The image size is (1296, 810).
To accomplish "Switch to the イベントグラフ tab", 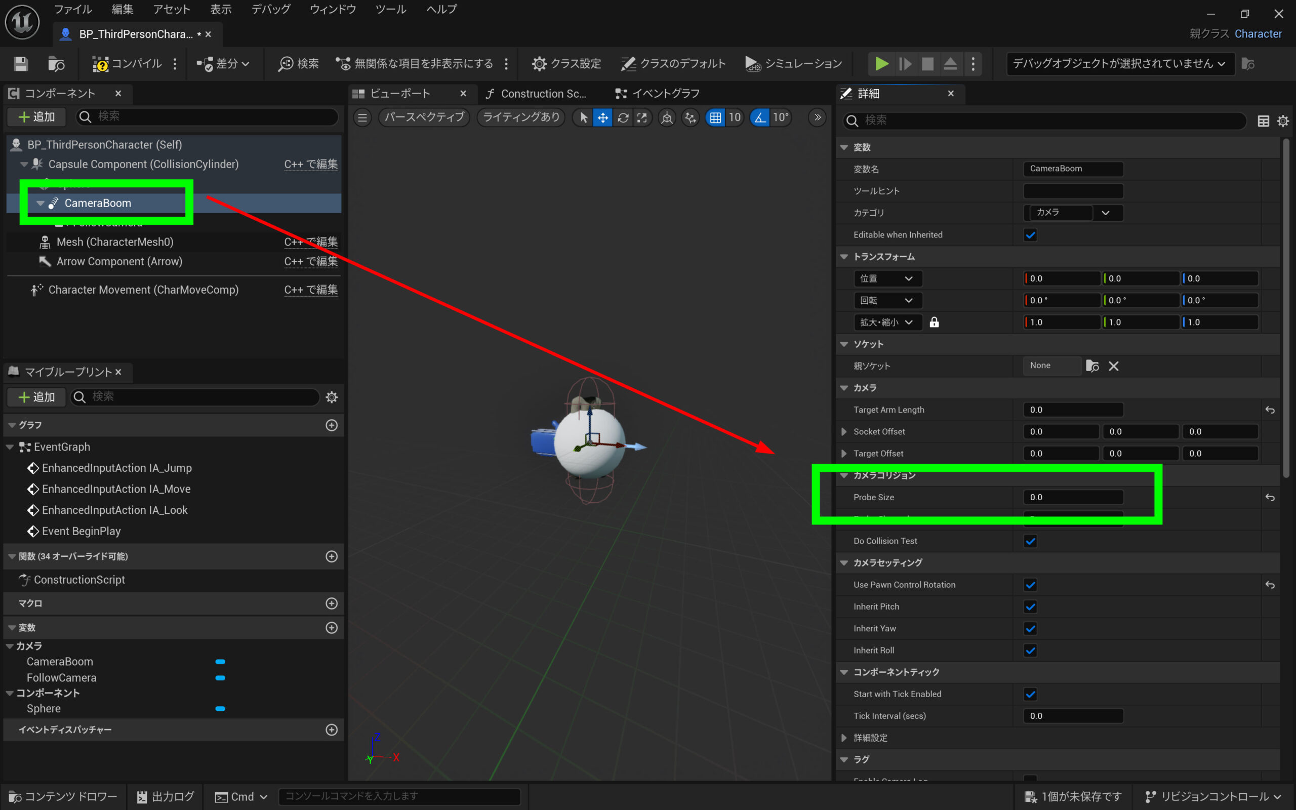I will tap(659, 94).
